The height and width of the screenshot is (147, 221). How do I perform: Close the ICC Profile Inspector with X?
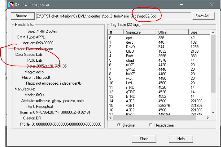(x=212, y=5)
